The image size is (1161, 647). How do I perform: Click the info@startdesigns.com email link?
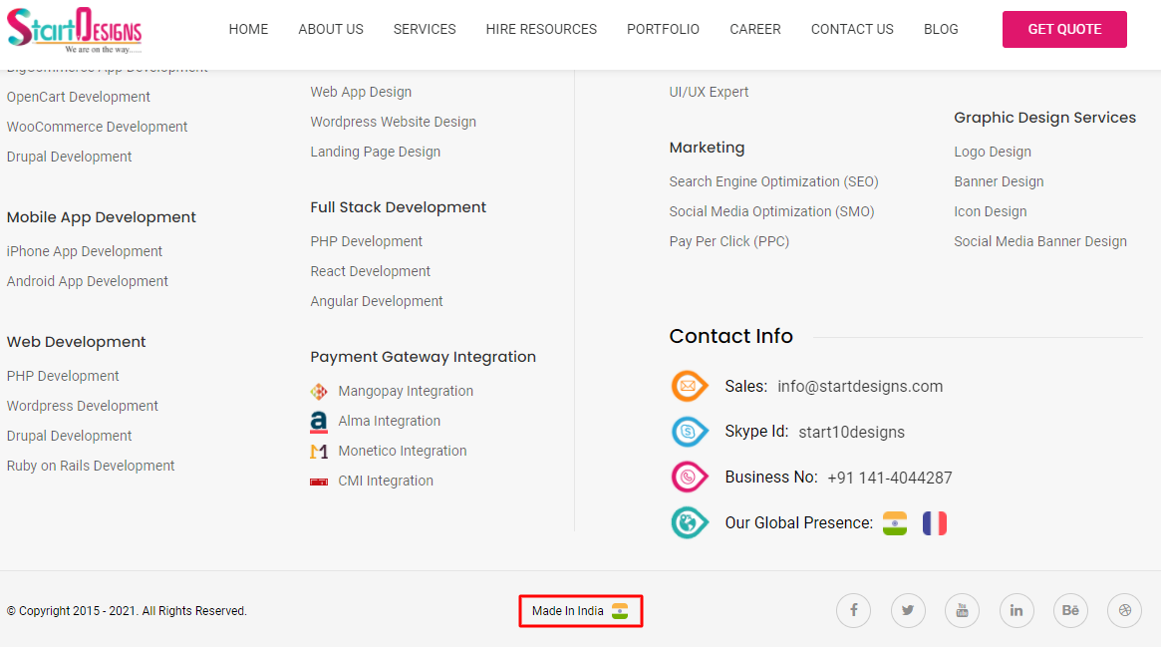[859, 386]
